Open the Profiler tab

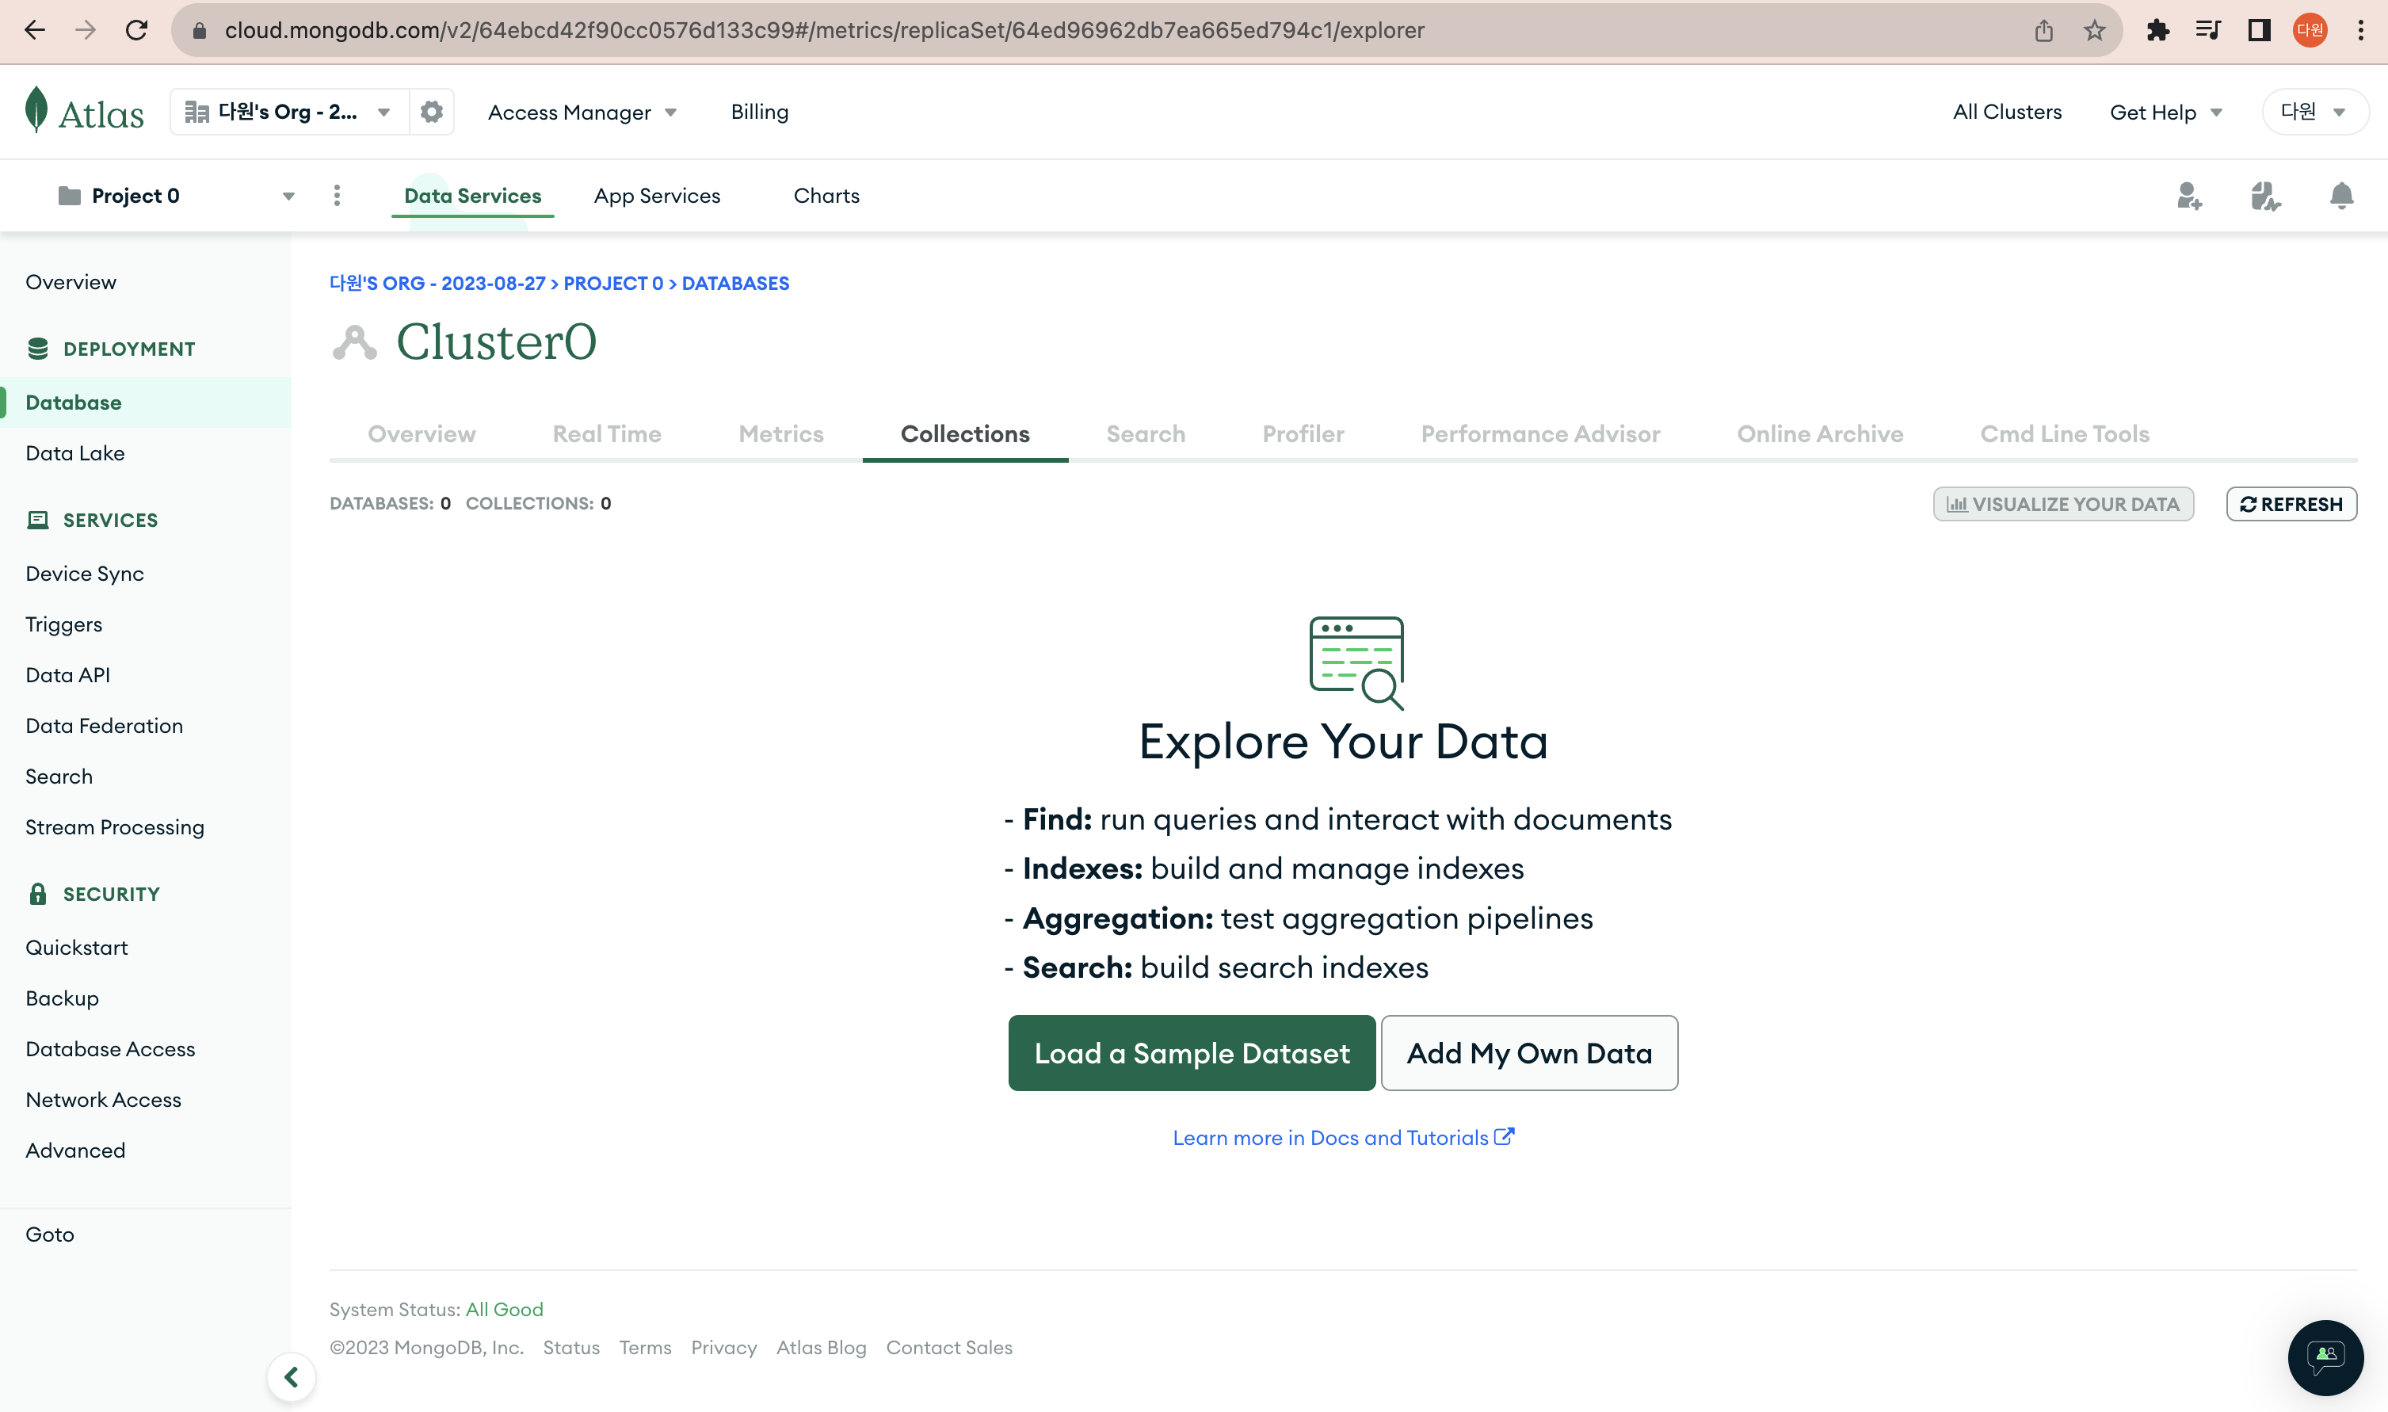[1303, 434]
